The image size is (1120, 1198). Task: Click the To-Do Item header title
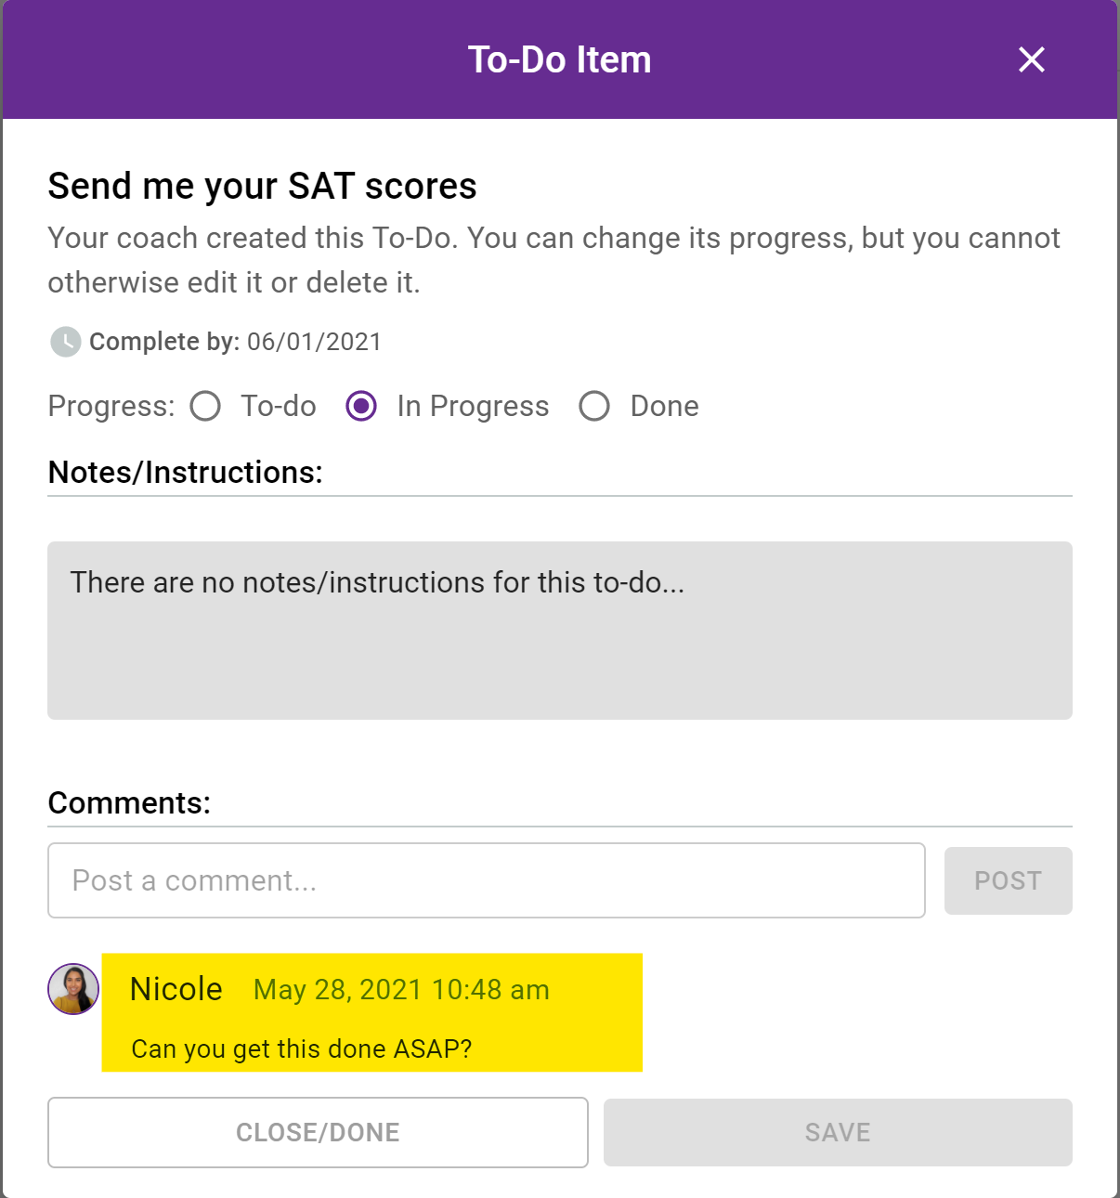[560, 59]
